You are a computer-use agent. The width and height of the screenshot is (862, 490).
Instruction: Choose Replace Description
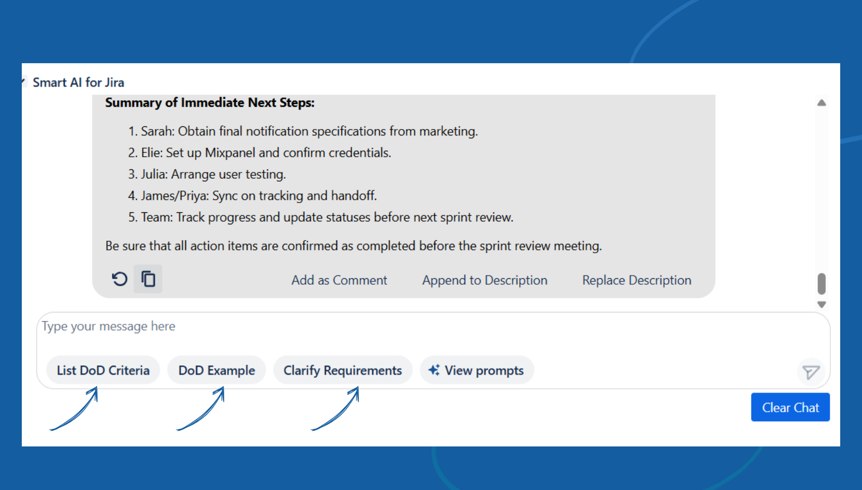tap(636, 280)
